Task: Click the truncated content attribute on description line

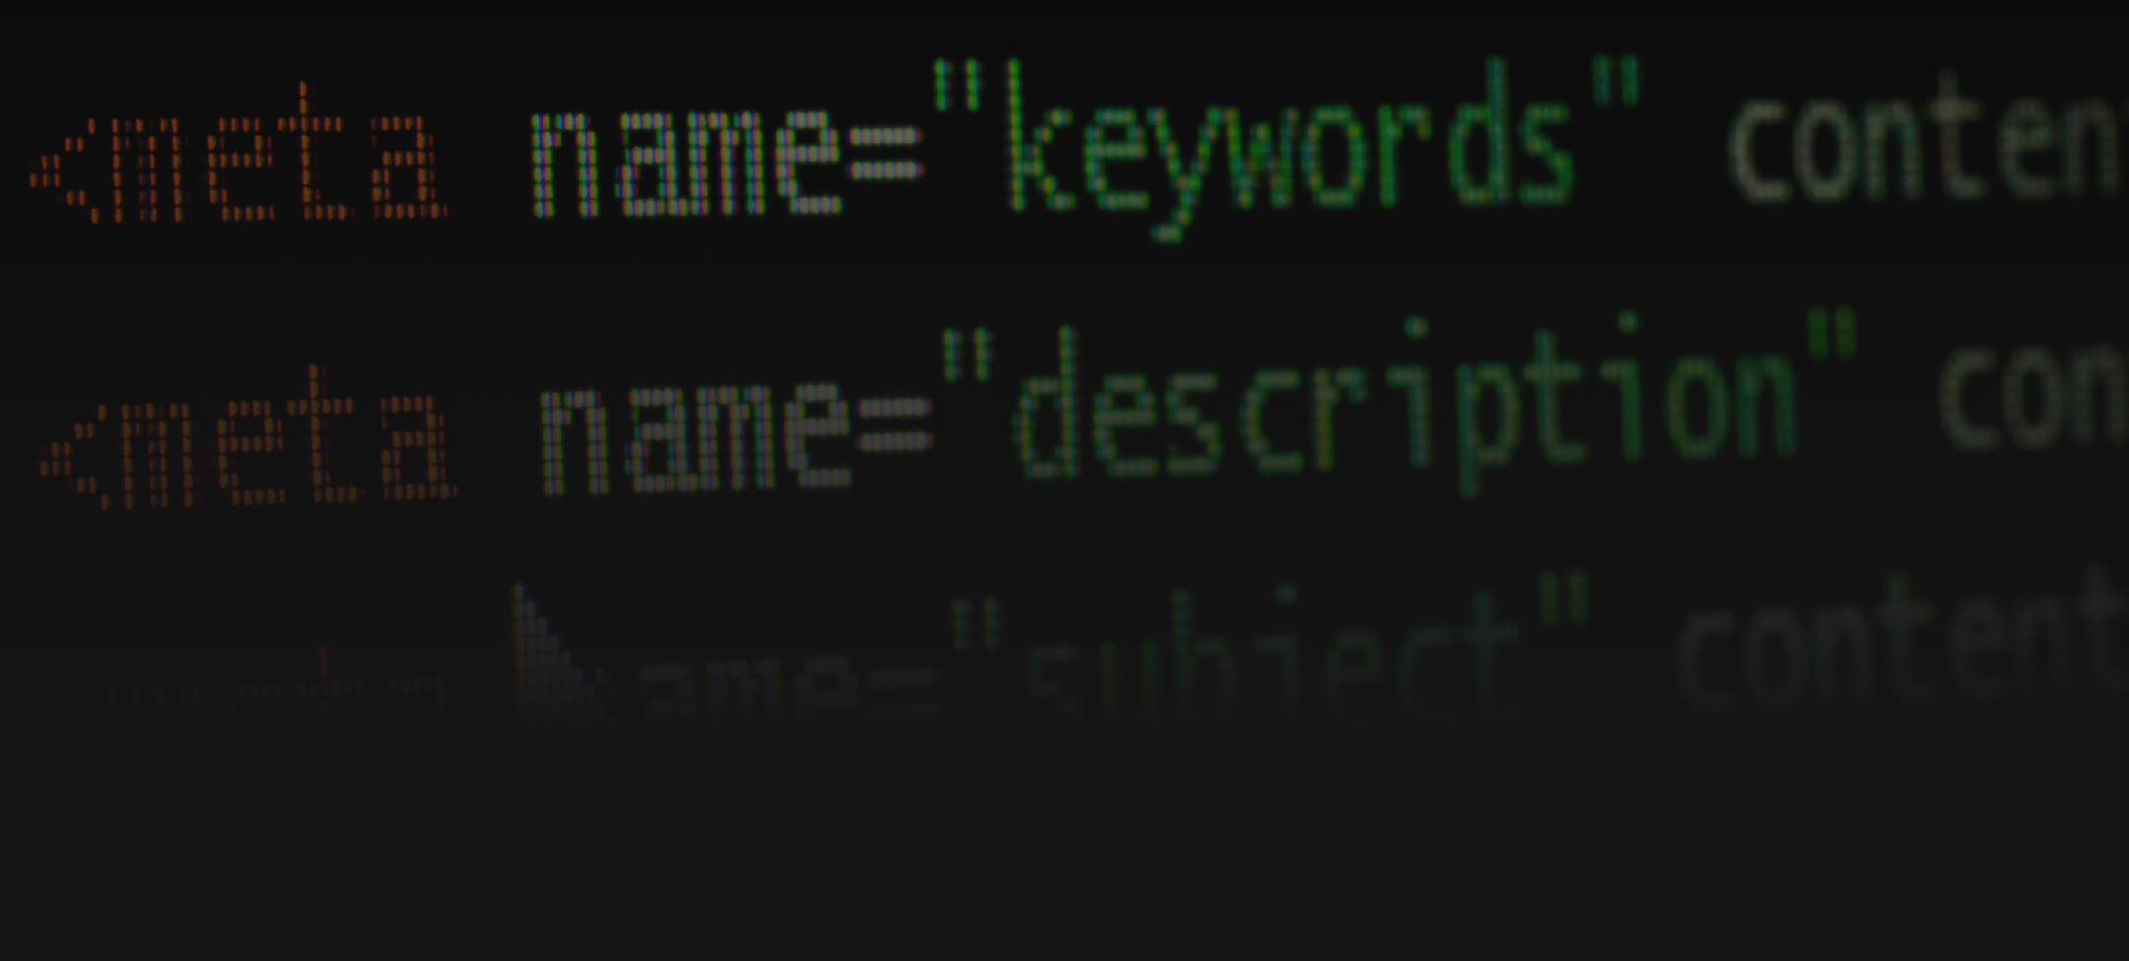Action: (x=2032, y=396)
